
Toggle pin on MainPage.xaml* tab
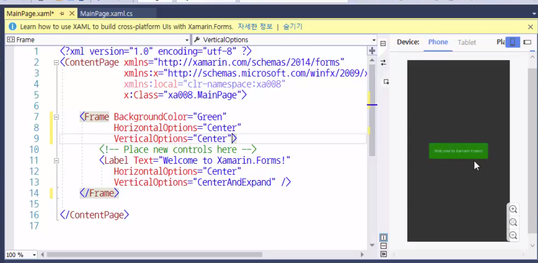tap(62, 14)
